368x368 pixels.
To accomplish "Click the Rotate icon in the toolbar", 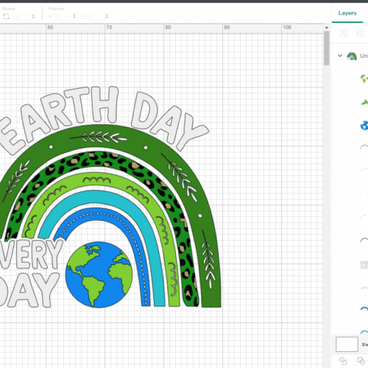I will (x=6, y=17).
